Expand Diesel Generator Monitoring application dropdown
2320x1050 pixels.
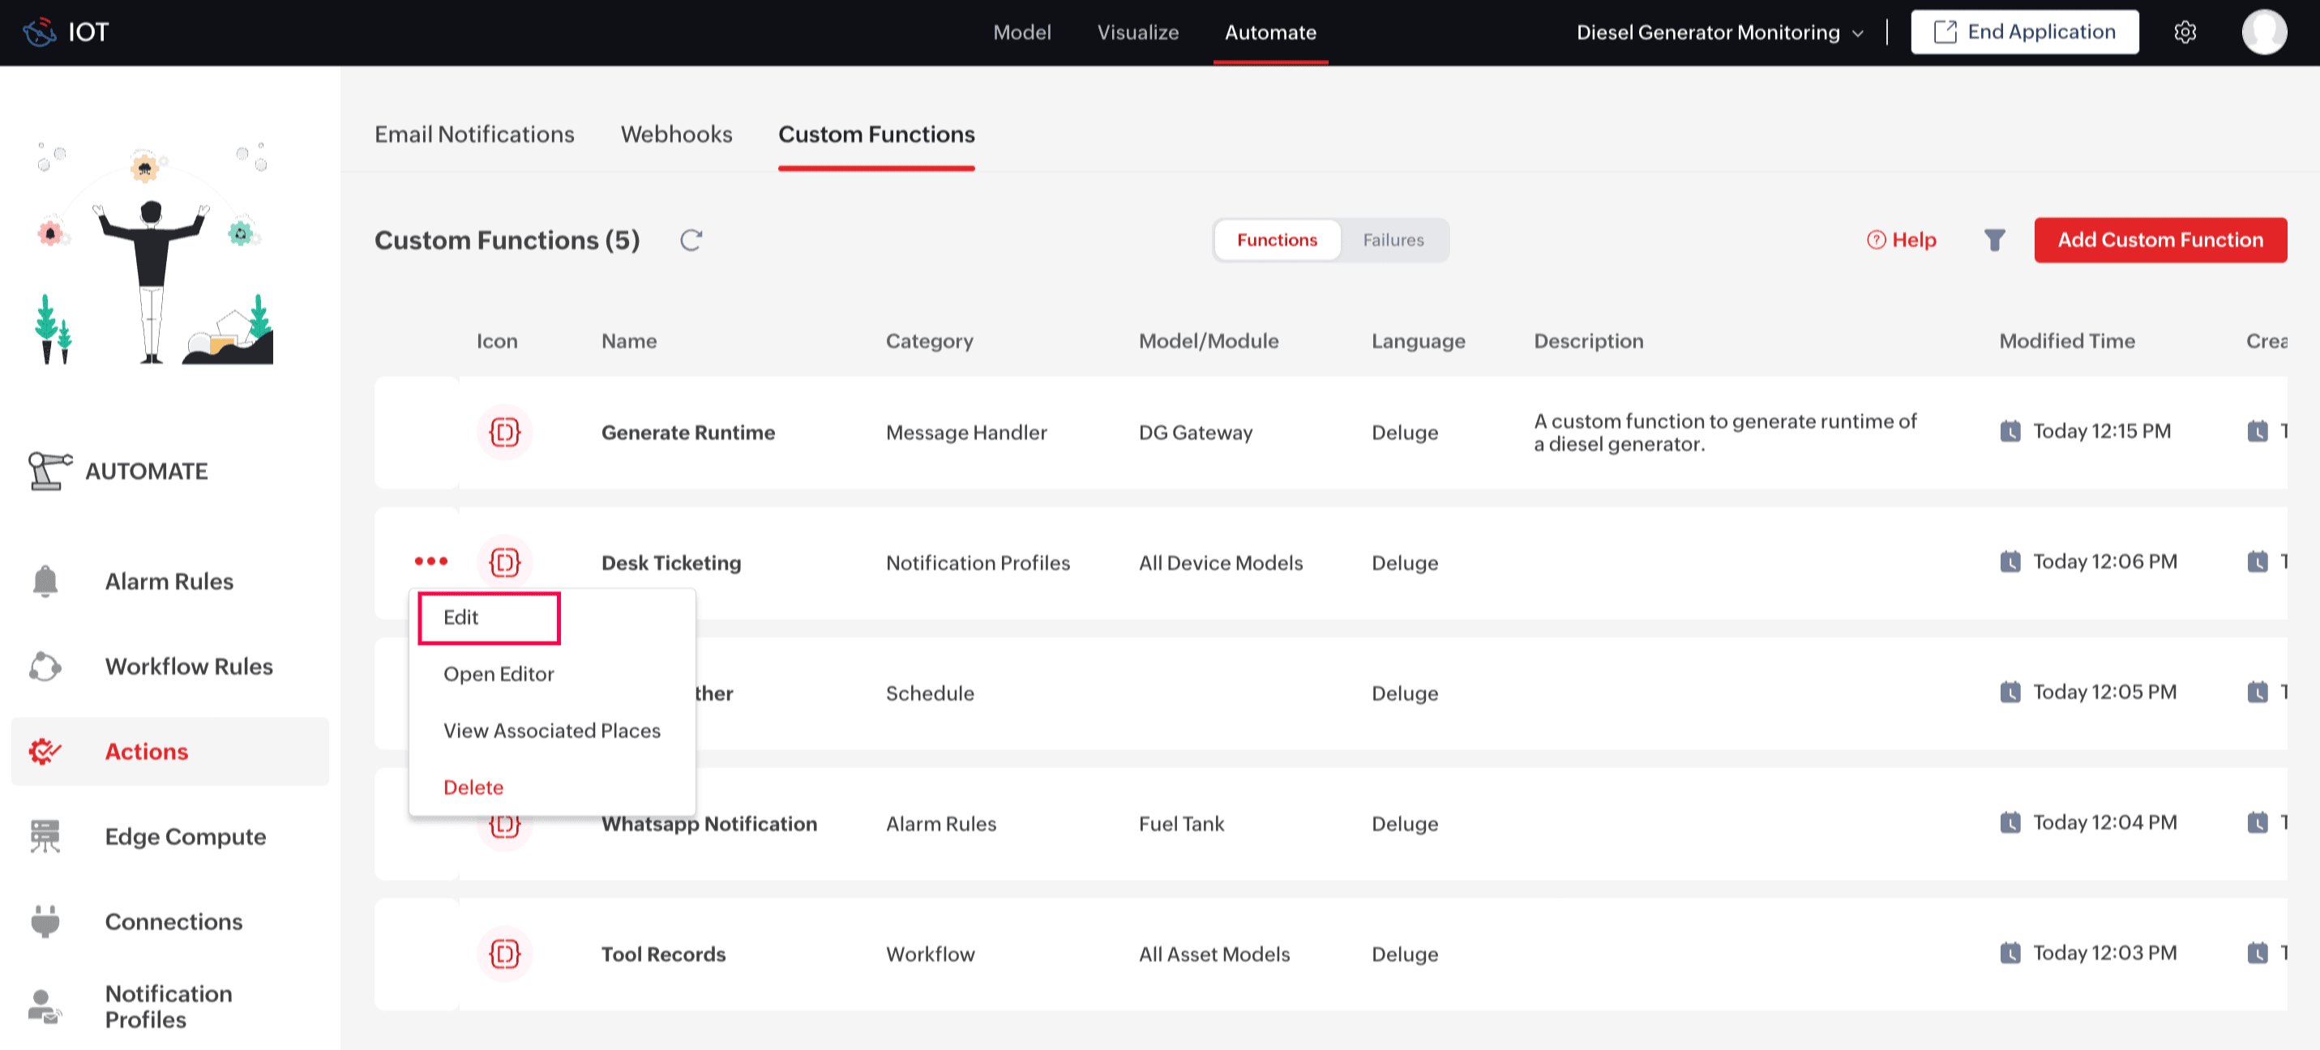pos(1719,32)
